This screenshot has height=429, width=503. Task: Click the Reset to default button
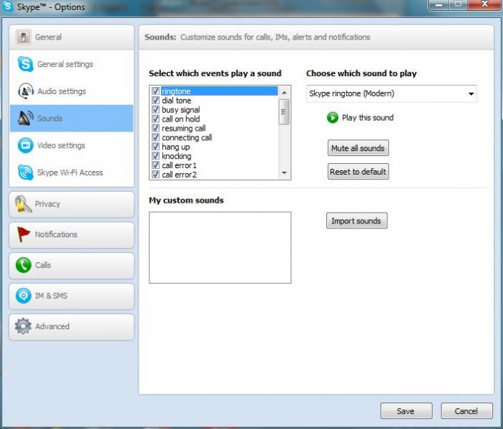click(x=358, y=172)
